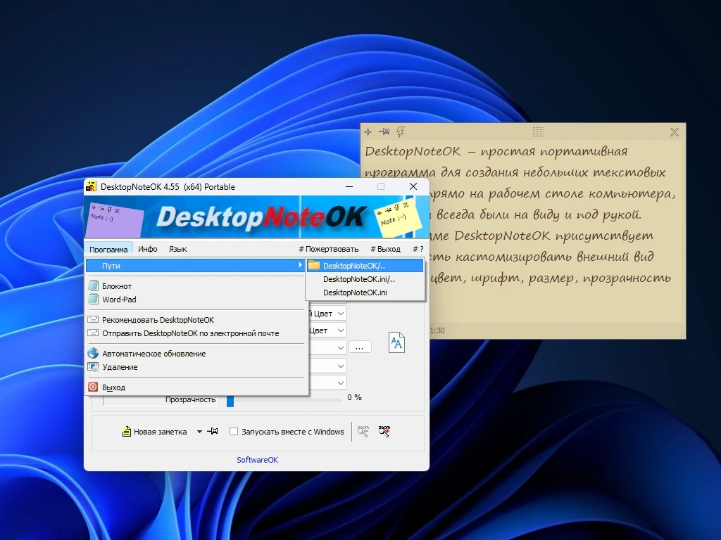Screen dimensions: 721x540
Task: Click the uninstall icon beside Удаление
Action: (x=94, y=367)
